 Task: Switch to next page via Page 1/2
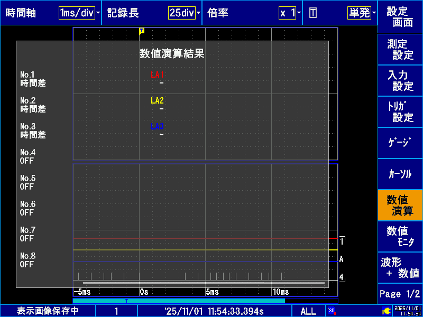click(x=400, y=294)
